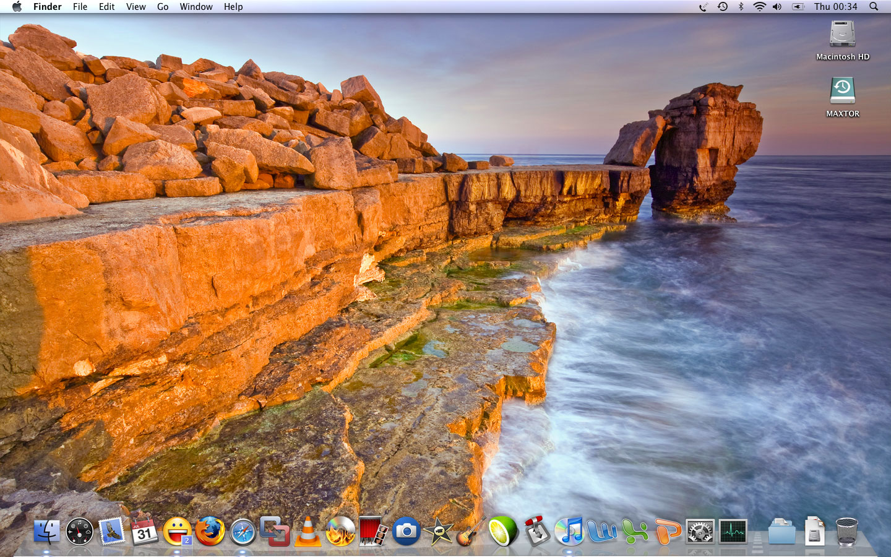Open iCal calendar from the Dock
The width and height of the screenshot is (891, 557).
[x=144, y=530]
